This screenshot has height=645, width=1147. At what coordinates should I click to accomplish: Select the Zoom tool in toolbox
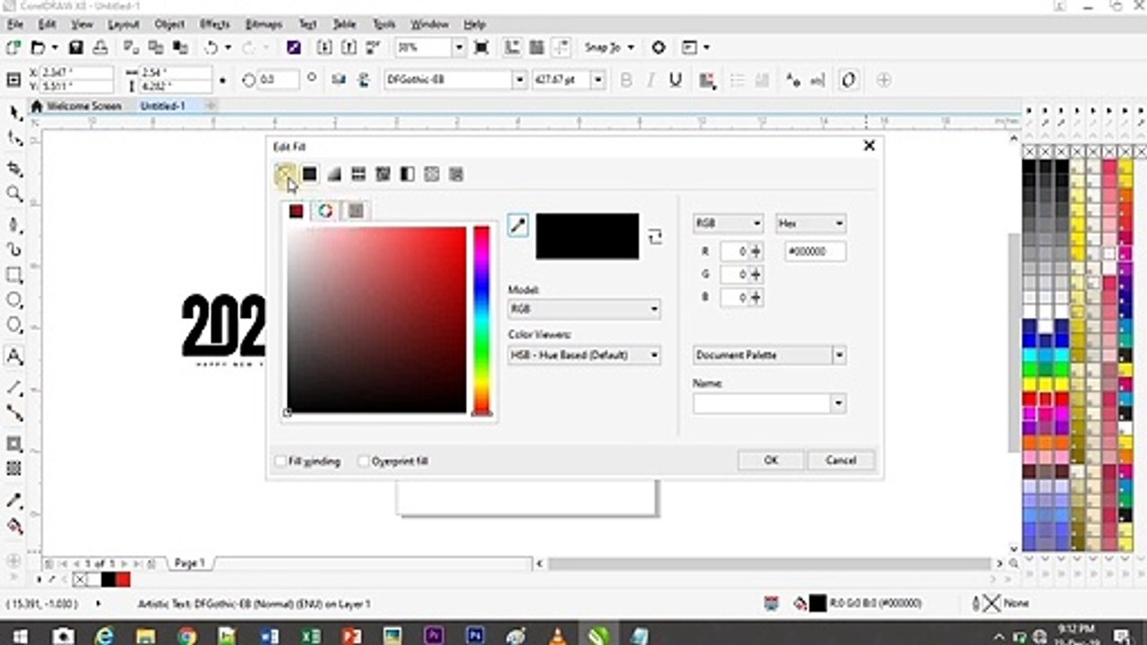[14, 193]
